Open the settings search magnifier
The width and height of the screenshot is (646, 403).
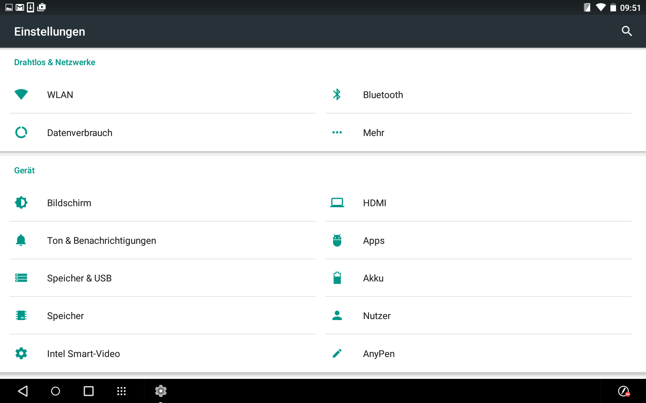(x=626, y=31)
